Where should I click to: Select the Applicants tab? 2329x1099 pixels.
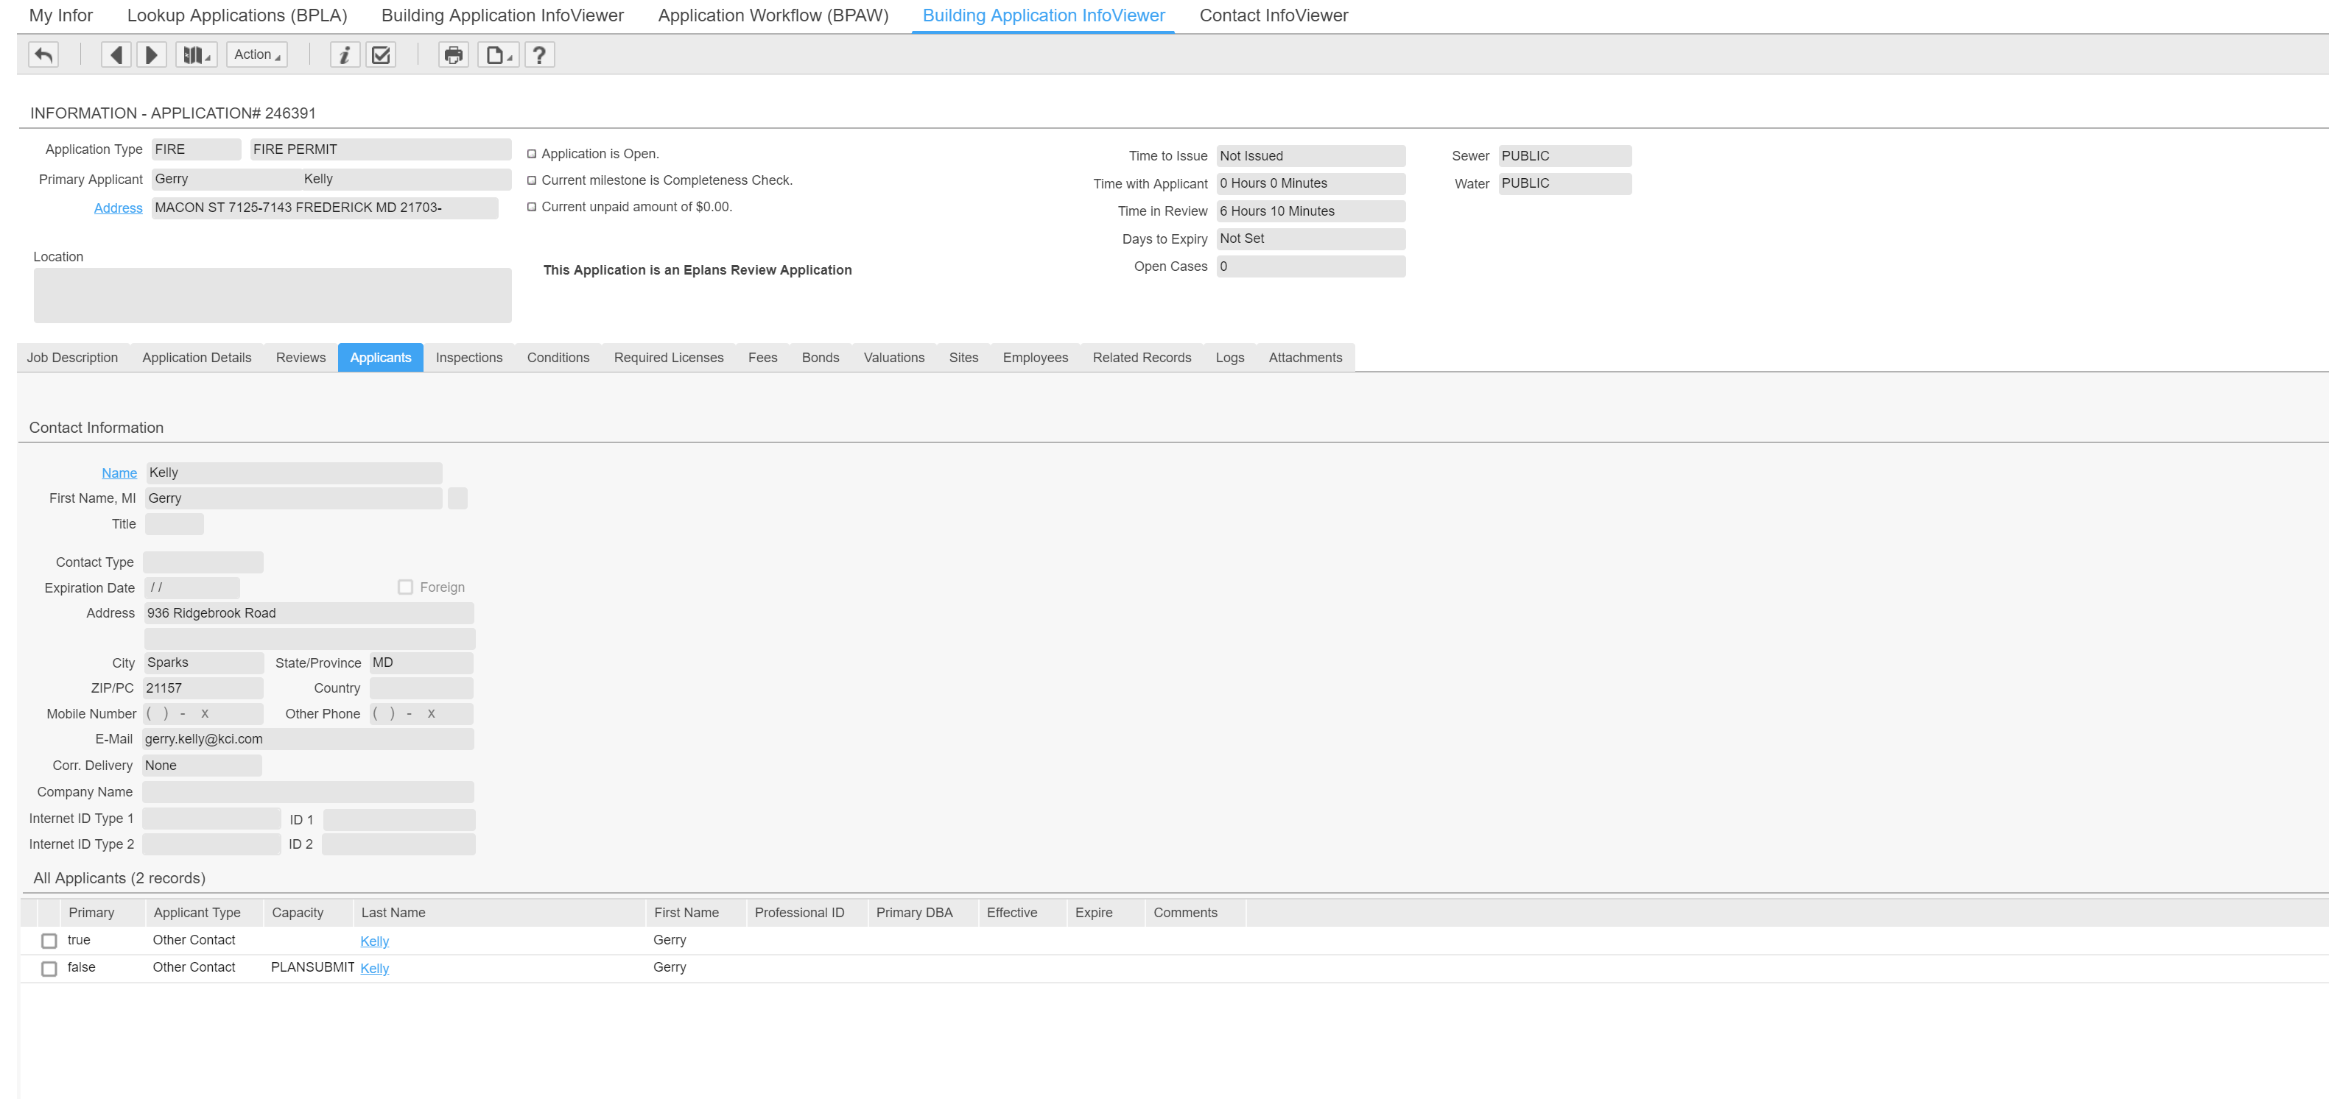[x=381, y=358]
